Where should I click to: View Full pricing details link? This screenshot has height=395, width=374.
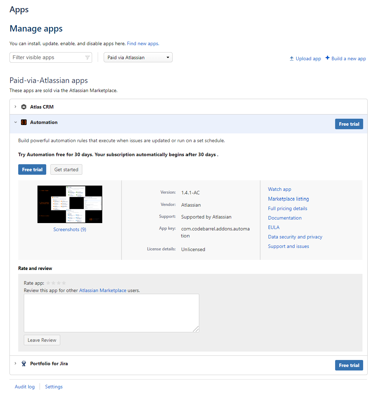288,208
